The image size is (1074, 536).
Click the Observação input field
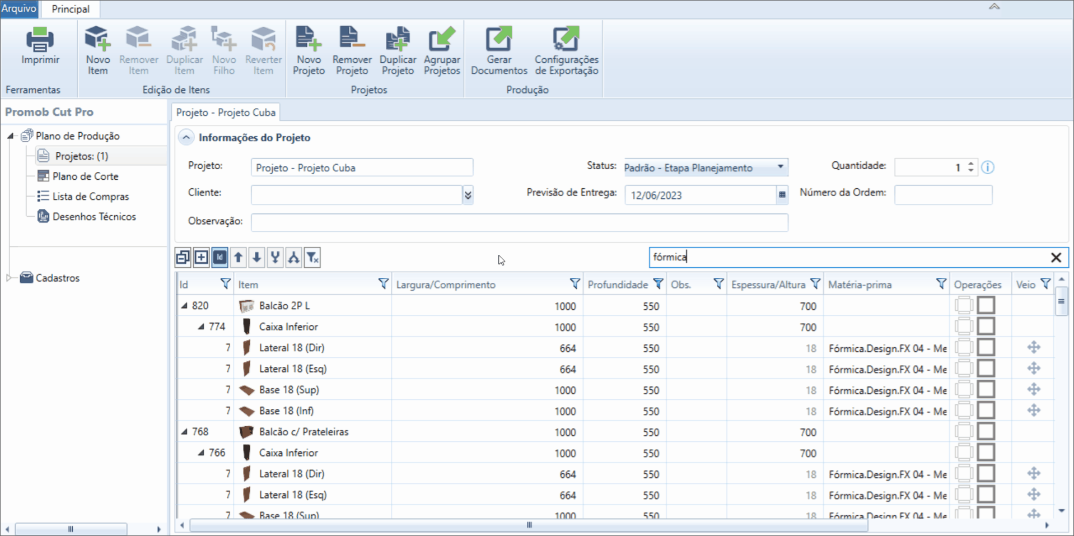519,222
